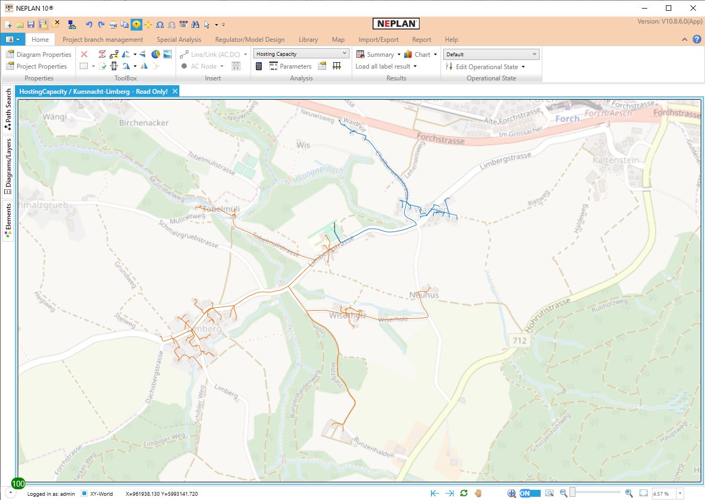Viewport: 705px width, 500px height.
Task: Click the pie chart icon in ToolBox
Action: [x=156, y=54]
